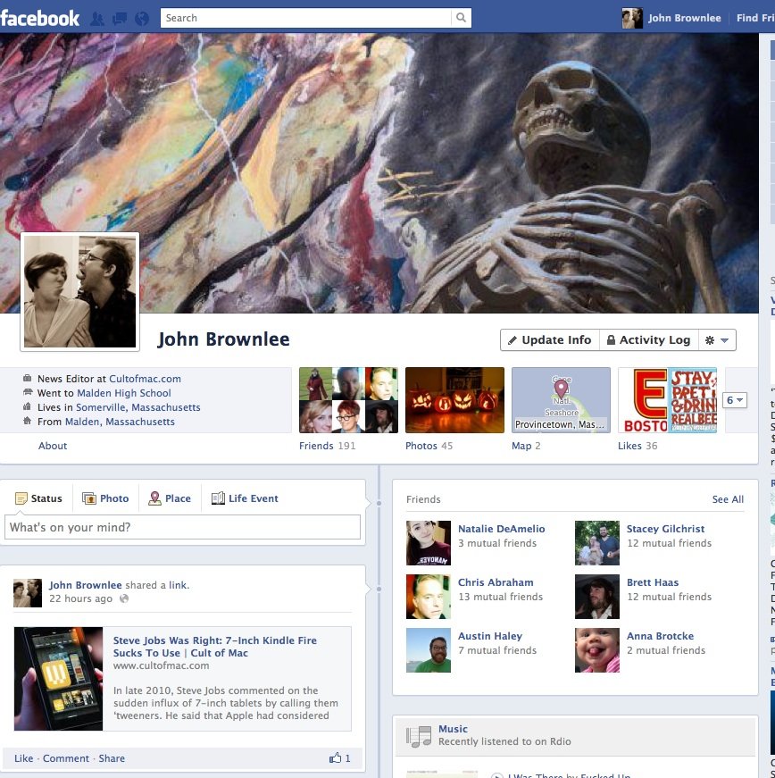This screenshot has width=775, height=778.
Task: Click See All in the Friends box
Action: pos(727,499)
